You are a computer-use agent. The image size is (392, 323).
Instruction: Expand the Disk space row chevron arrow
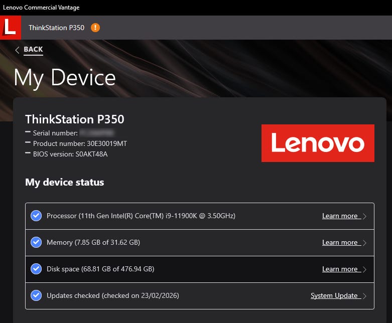tap(364, 269)
